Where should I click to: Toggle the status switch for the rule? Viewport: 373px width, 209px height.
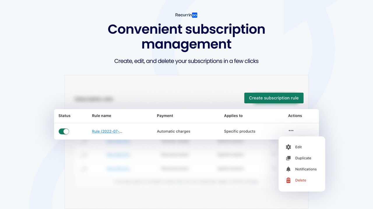[x=64, y=131]
